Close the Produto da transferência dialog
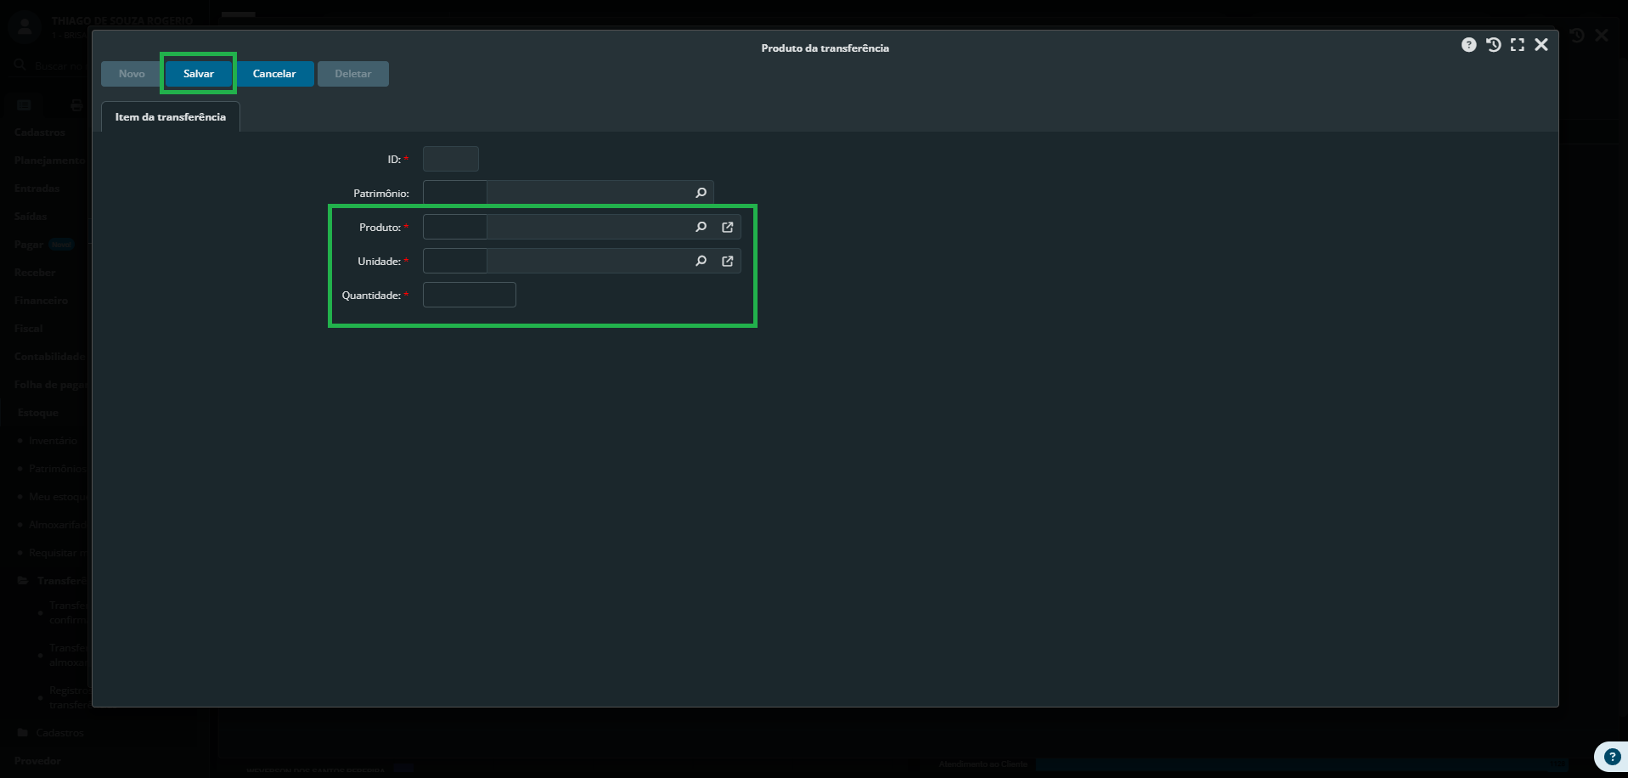This screenshot has height=778, width=1628. [x=1541, y=45]
